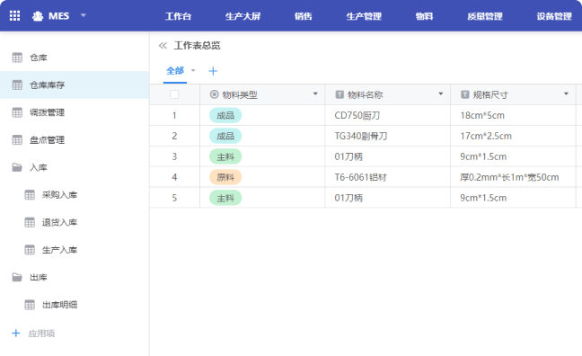Open the 工作台 menu
Screen dimensions: 582x356
tap(178, 16)
